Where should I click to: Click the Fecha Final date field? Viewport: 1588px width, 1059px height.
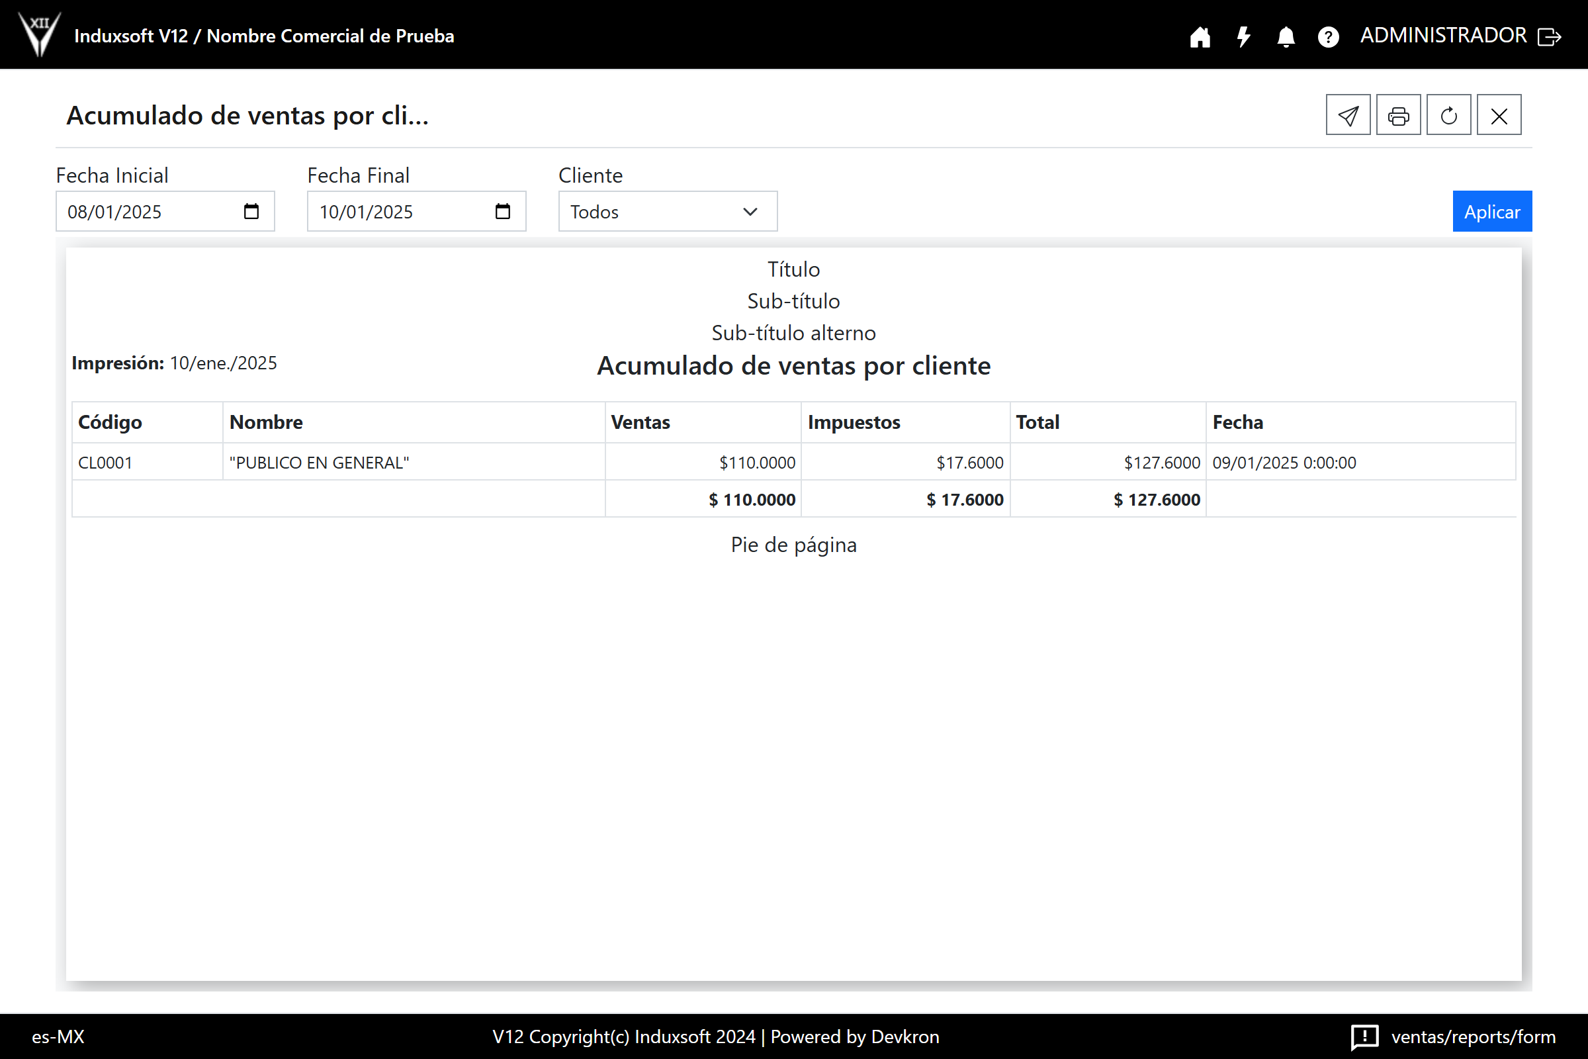point(400,211)
